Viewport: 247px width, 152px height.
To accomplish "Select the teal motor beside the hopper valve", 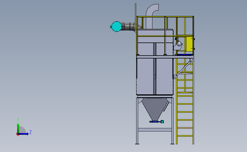I will coord(162,121).
